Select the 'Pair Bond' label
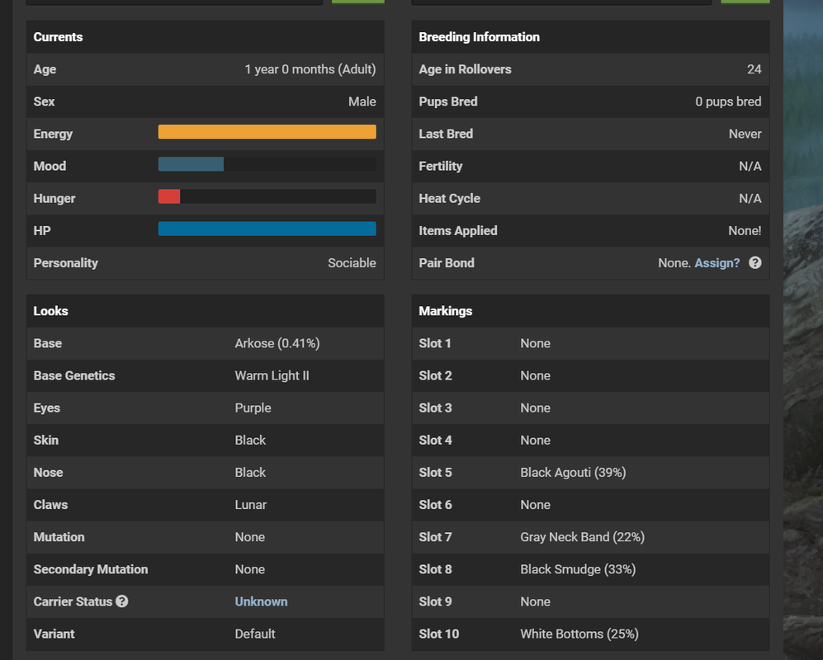Screen dimensions: 823x660 (447, 263)
